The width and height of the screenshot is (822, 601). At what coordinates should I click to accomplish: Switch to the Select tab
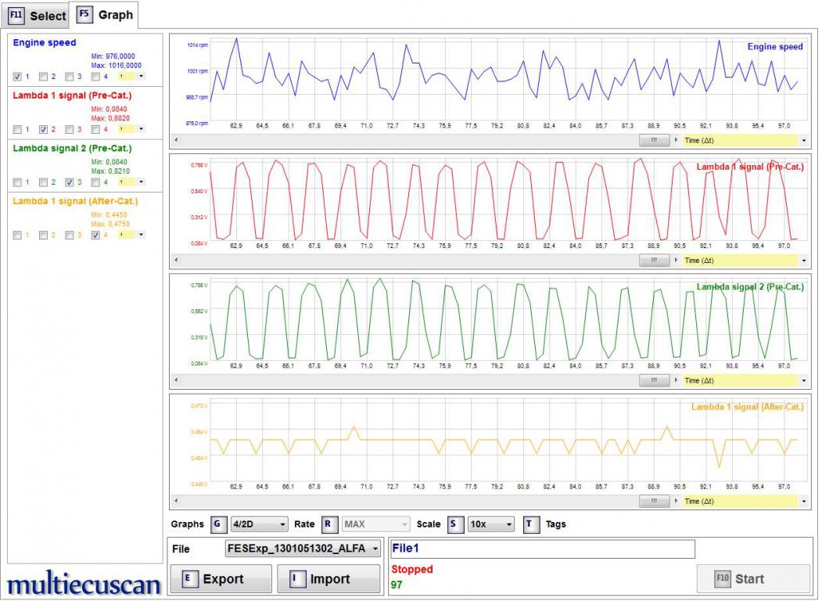(x=37, y=16)
